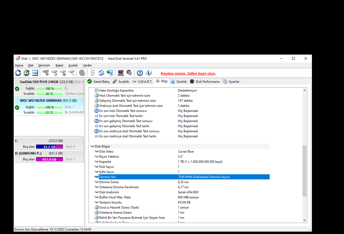Click the disk icon beside Disk Bilgisi header
The height and width of the screenshot is (234, 344).
coord(92,146)
